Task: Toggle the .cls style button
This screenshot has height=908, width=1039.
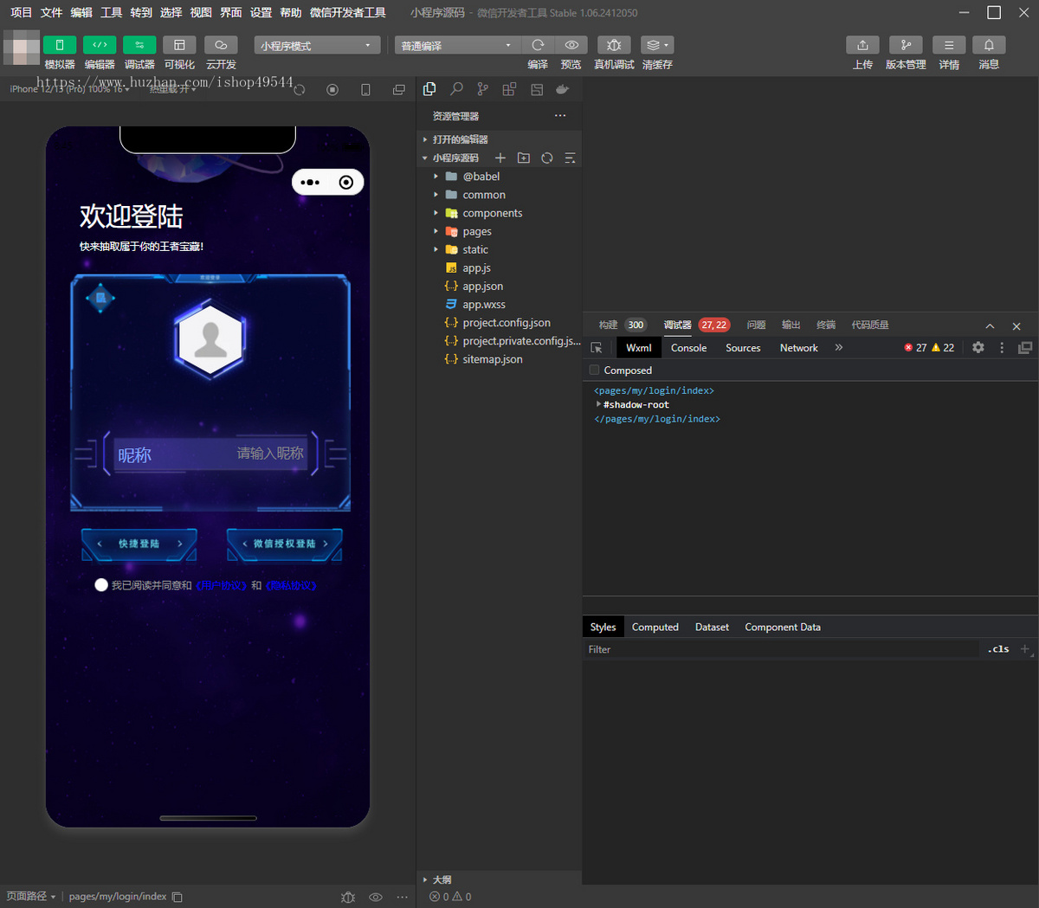Action: pos(998,649)
